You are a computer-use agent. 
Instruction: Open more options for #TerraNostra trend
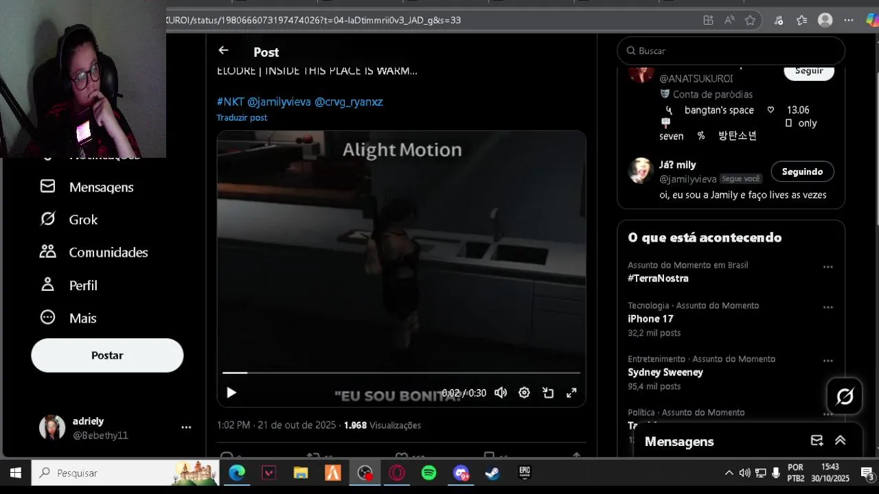click(x=827, y=267)
